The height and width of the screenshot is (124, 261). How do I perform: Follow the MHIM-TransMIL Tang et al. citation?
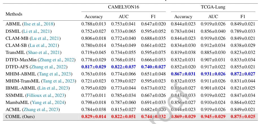click(59, 81)
